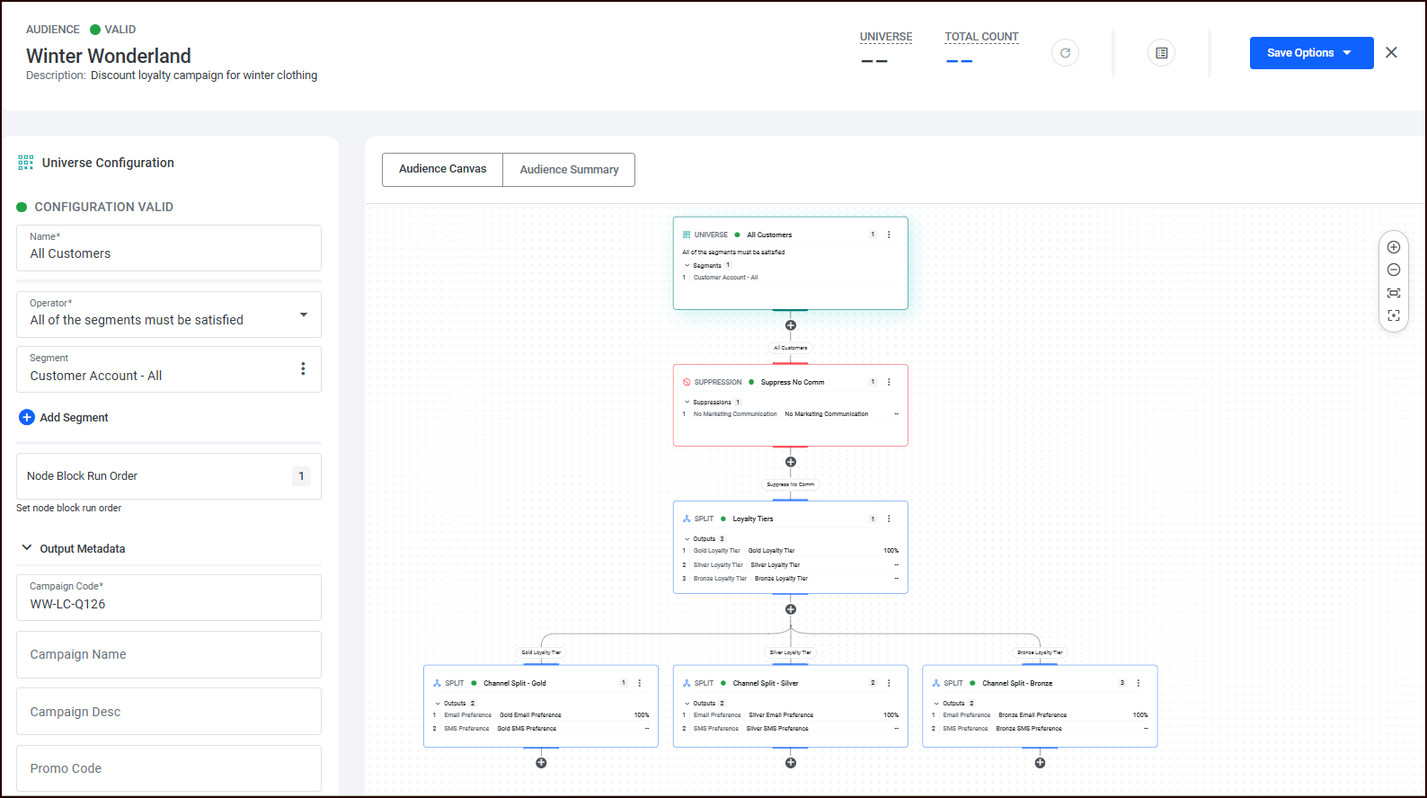Add node below Suppress No Comm block
Screen dimensions: 1427x798
tap(791, 462)
